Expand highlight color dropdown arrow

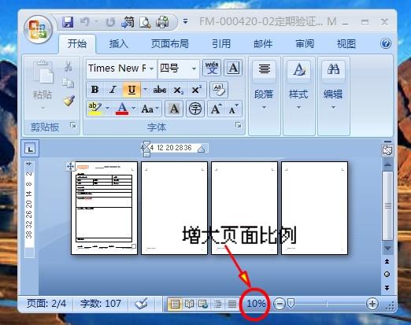coord(108,109)
